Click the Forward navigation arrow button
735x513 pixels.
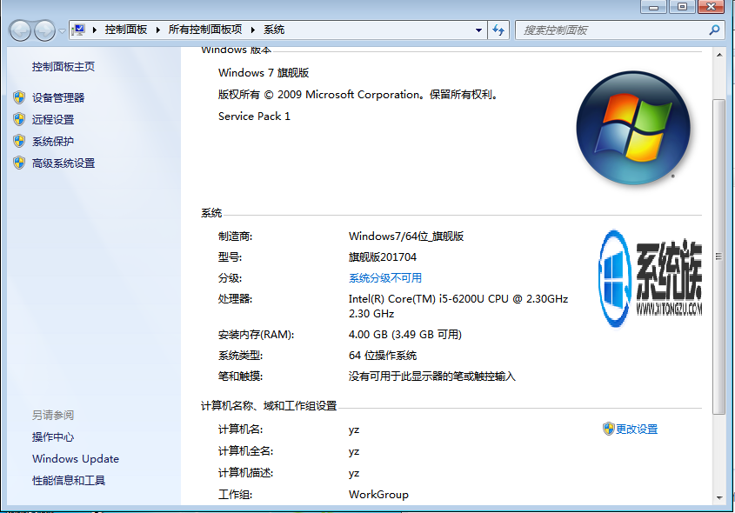pos(45,31)
